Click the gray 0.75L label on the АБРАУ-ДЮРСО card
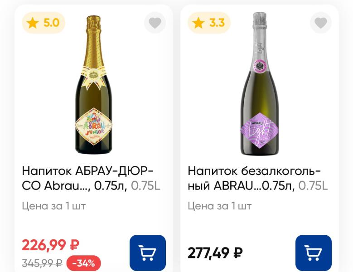 [x=145, y=186]
